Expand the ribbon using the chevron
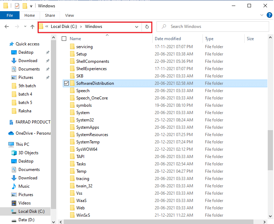 click(262, 15)
